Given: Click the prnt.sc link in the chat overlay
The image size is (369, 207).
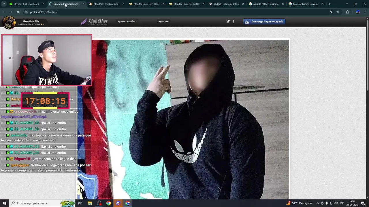Looking at the screenshot, I should click(x=24, y=117).
